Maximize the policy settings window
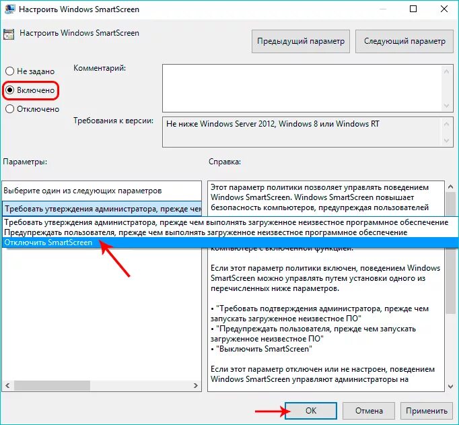 [x=413, y=9]
